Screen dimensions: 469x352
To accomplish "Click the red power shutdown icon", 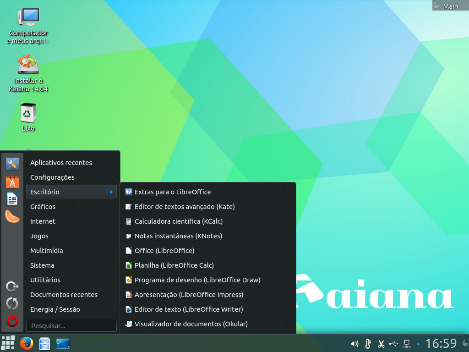I will coord(12,321).
